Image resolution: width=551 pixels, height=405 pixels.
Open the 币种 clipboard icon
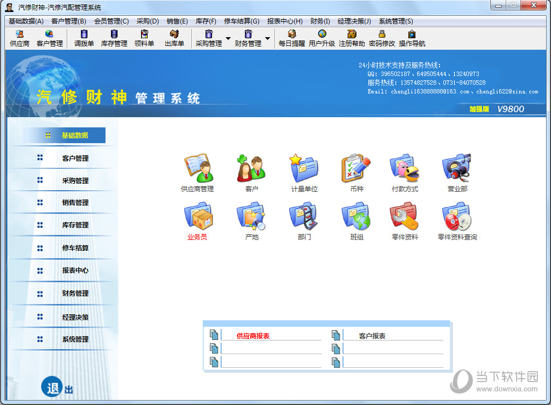(356, 168)
